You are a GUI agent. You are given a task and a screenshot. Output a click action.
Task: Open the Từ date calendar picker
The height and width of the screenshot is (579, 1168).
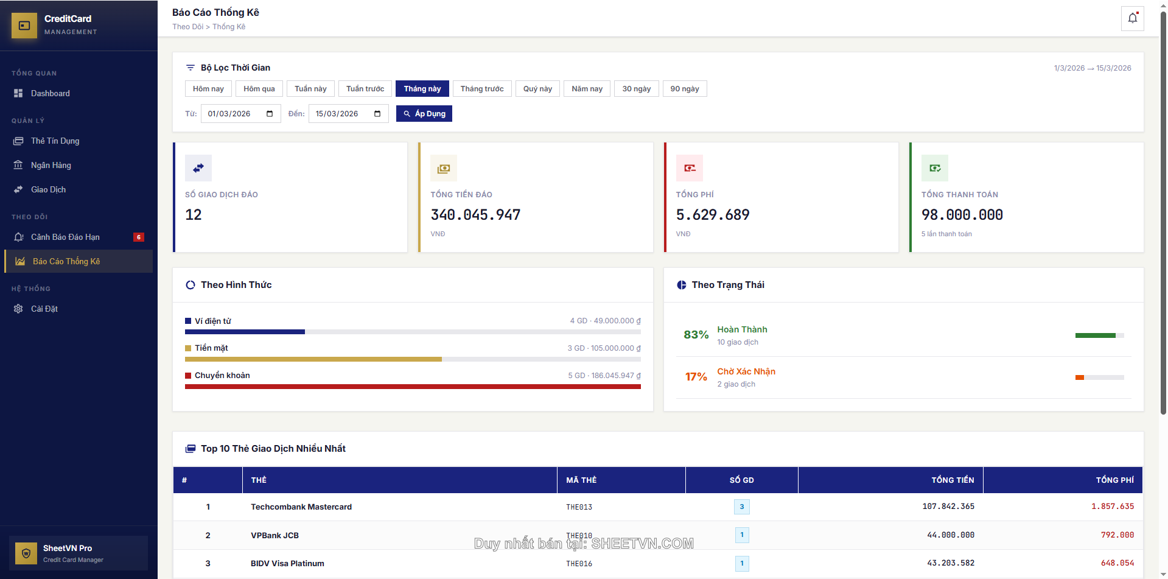coord(270,114)
